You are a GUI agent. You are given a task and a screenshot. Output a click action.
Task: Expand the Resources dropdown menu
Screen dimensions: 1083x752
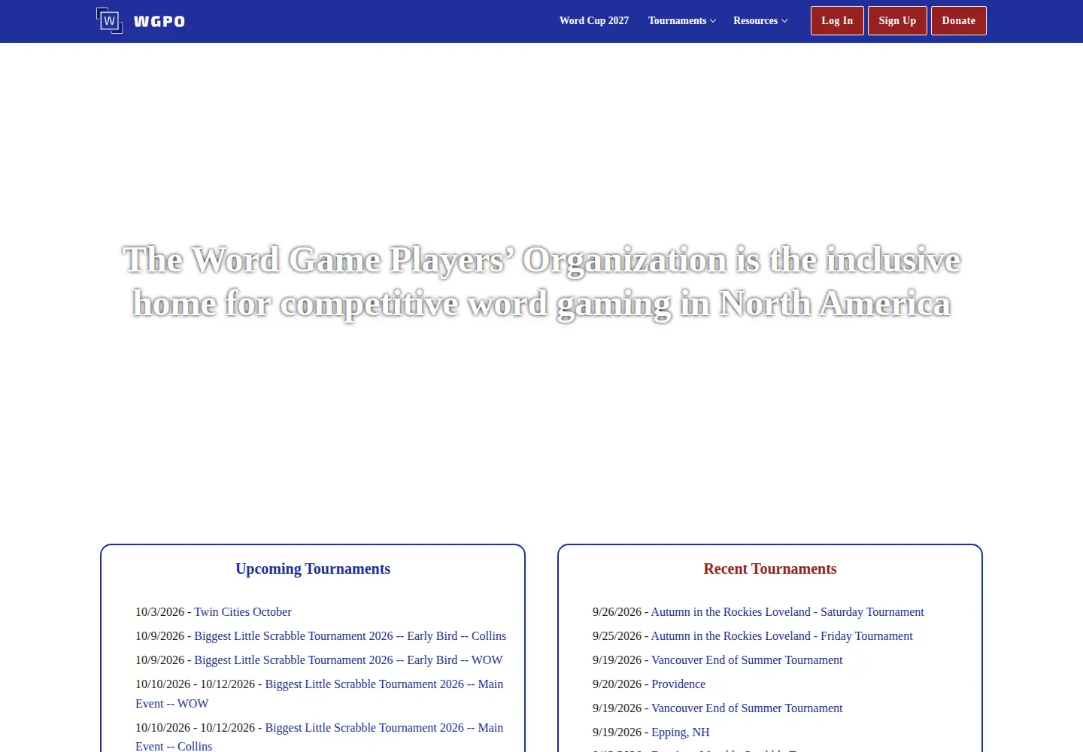[x=760, y=21]
